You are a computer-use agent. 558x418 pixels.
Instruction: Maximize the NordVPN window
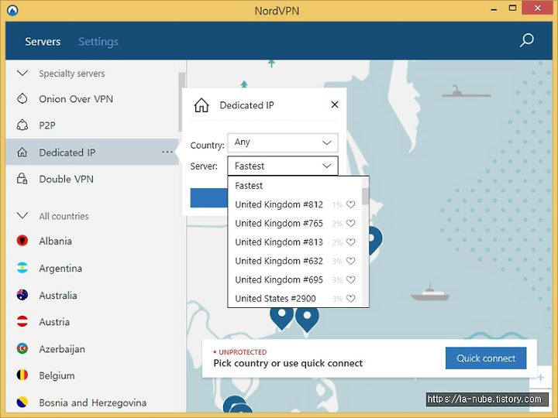pos(512,9)
